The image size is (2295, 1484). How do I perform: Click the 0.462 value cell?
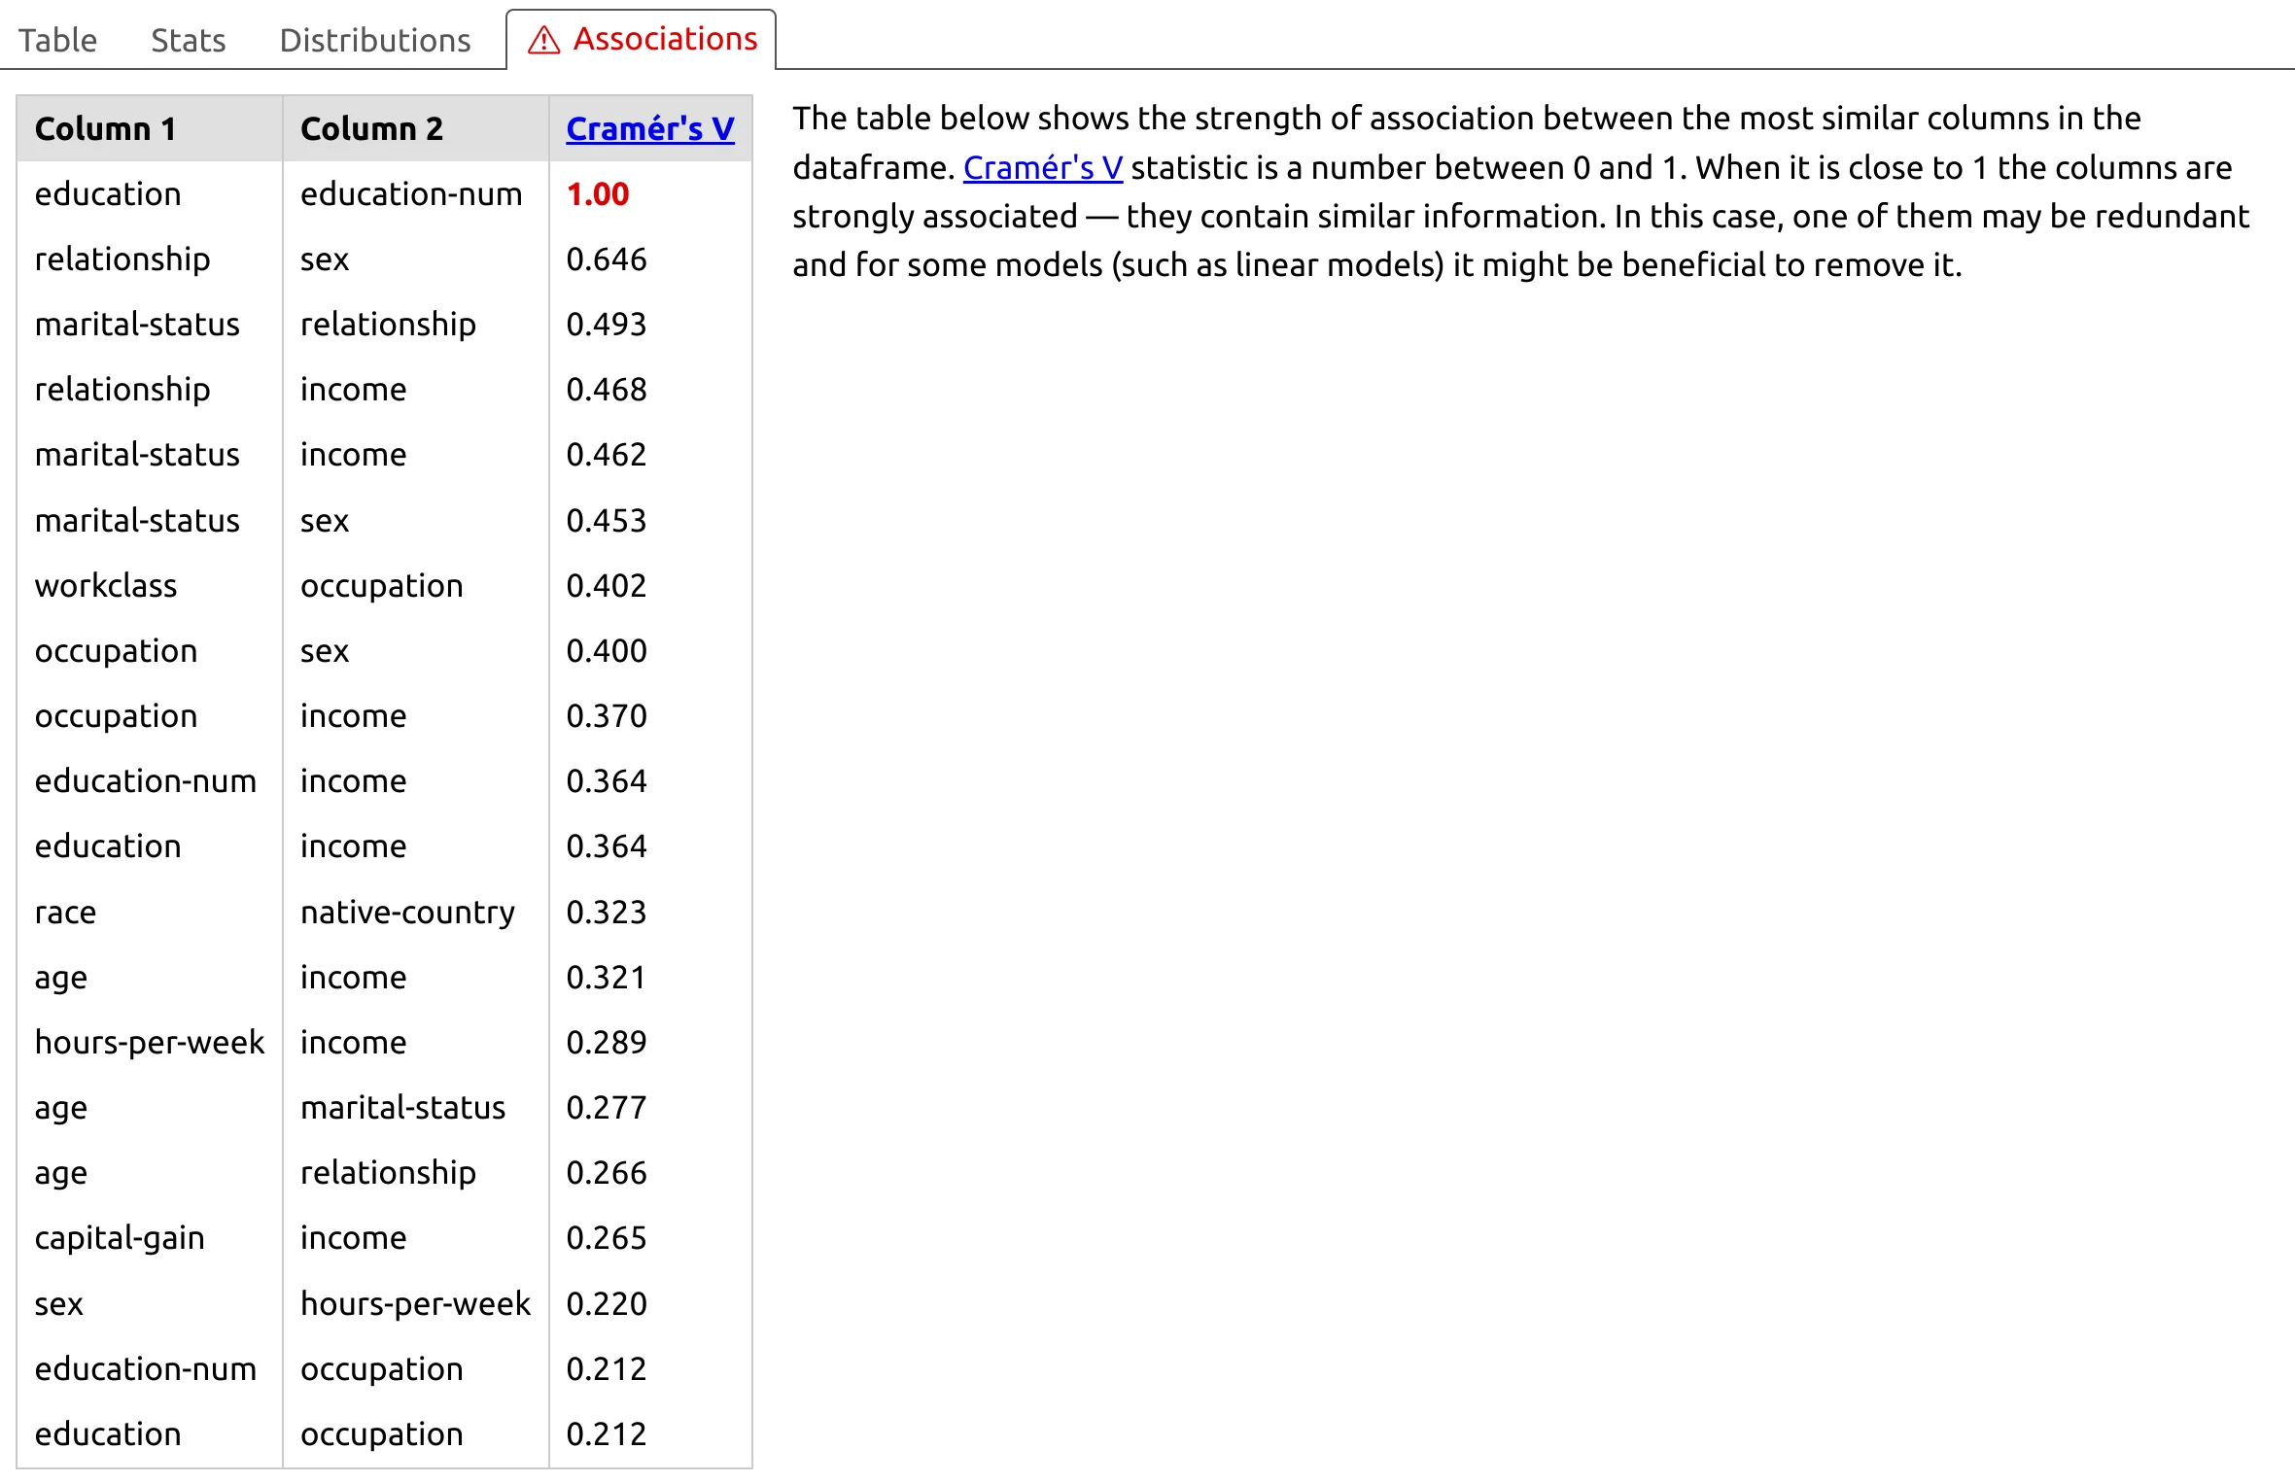pyautogui.click(x=607, y=454)
